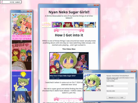Open the sunglasses character stamp
This screenshot has height=103, width=138.
[89, 25]
